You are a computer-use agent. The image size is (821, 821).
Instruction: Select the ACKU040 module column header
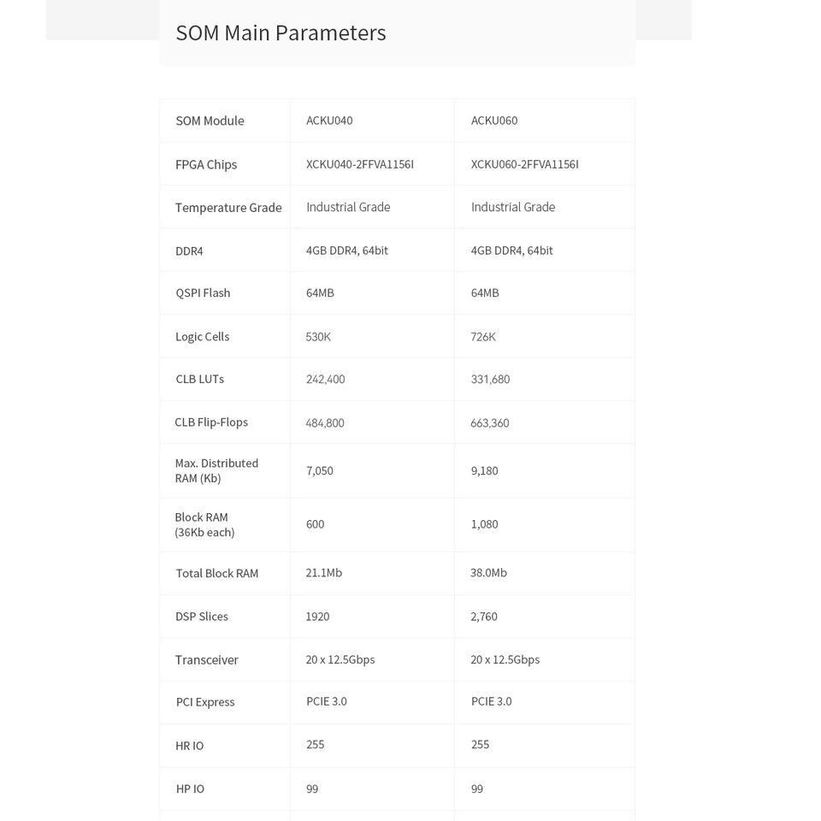tap(329, 121)
